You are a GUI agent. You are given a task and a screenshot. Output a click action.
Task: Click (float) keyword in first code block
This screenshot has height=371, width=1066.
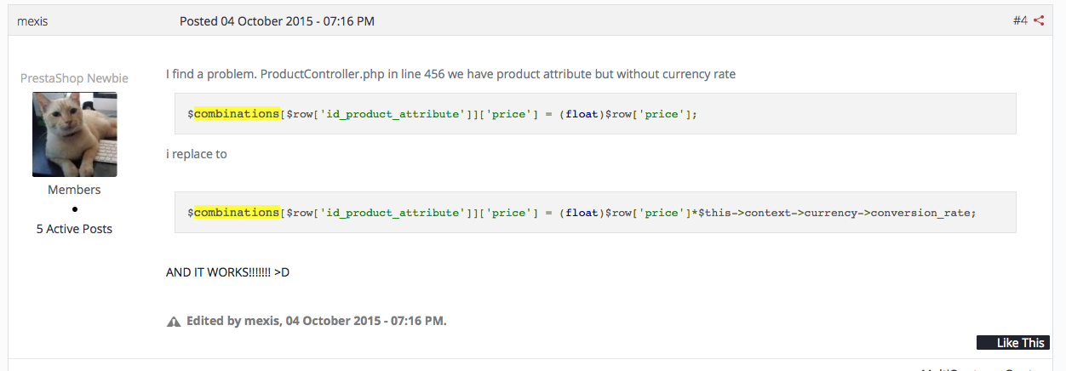582,114
